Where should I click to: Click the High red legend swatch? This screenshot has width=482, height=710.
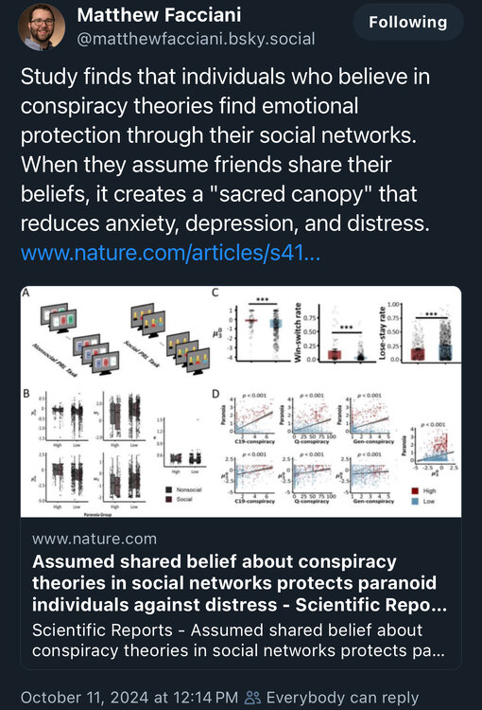click(415, 490)
